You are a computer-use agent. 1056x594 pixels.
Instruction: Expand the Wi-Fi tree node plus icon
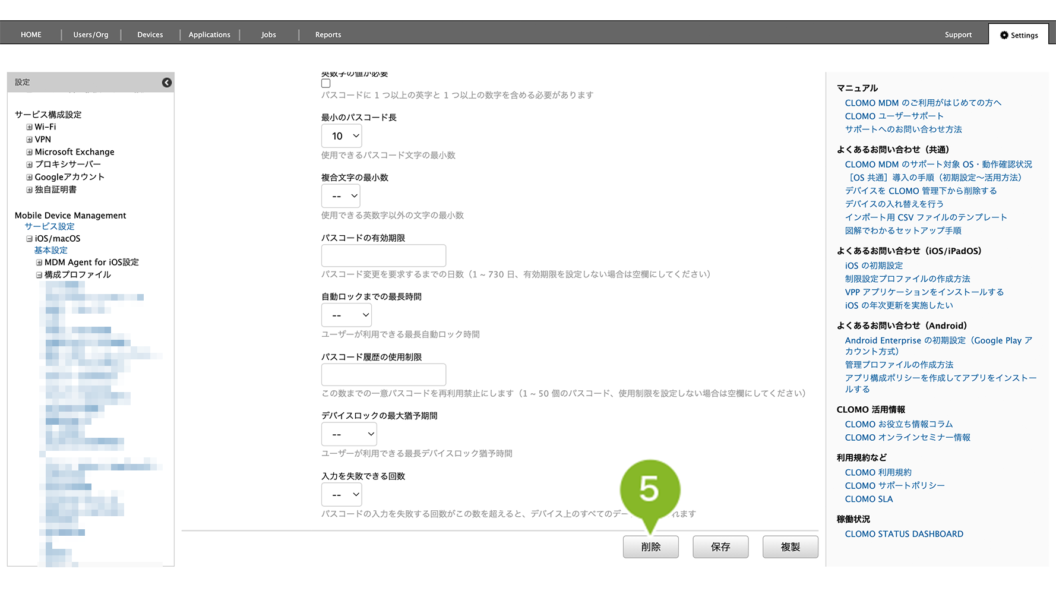(x=29, y=127)
